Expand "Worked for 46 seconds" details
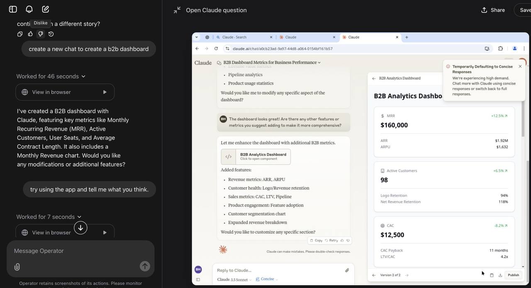The width and height of the screenshot is (531, 288). coord(51,76)
